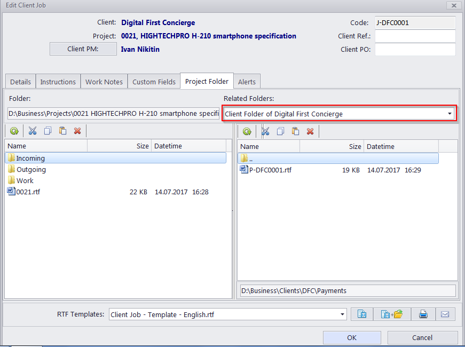Switch to the Alerts tab

247,82
